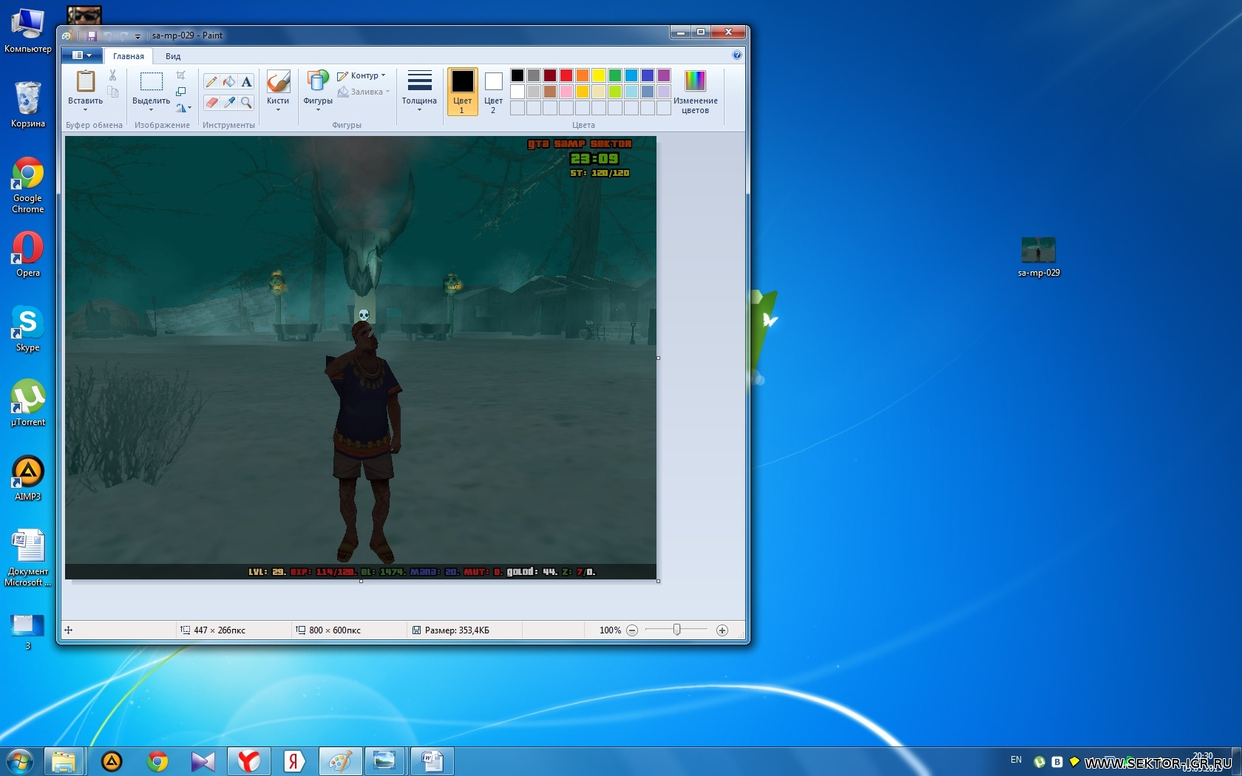Select the Fill with color bucket tool
The height and width of the screenshot is (776, 1242).
tap(229, 82)
